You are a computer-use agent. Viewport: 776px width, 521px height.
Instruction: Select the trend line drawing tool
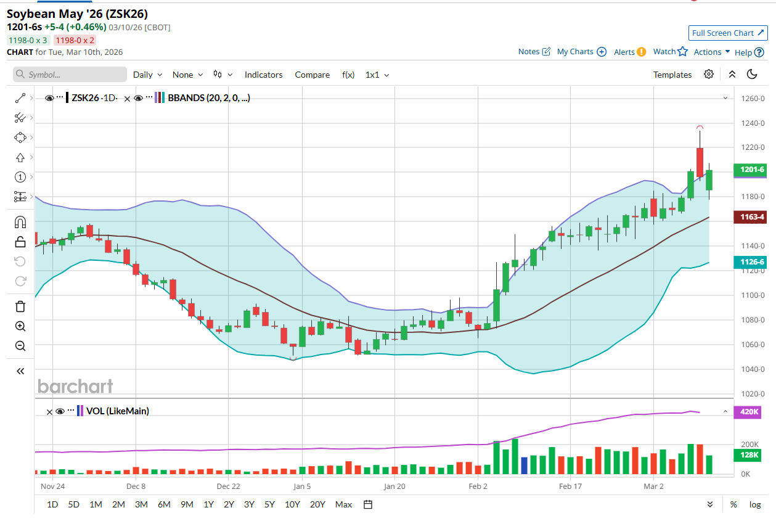pos(20,98)
